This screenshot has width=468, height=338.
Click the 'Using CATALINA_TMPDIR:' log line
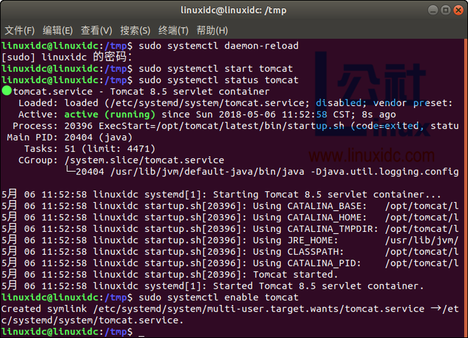(230, 228)
